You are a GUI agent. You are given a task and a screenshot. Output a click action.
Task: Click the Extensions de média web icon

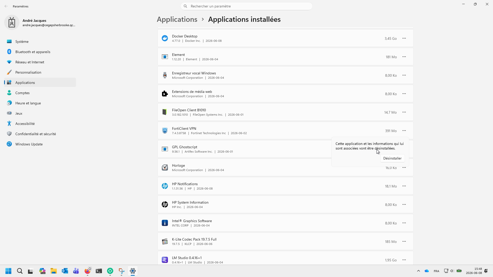point(165,94)
